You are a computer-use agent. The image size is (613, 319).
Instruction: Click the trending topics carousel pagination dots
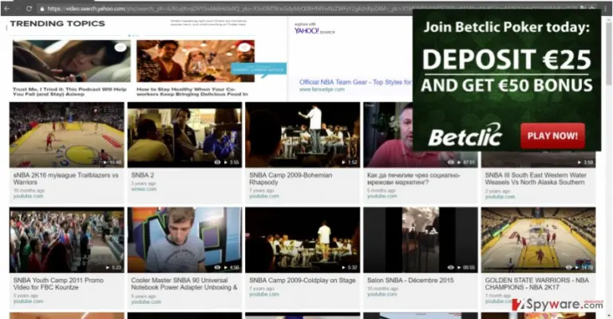133,36
